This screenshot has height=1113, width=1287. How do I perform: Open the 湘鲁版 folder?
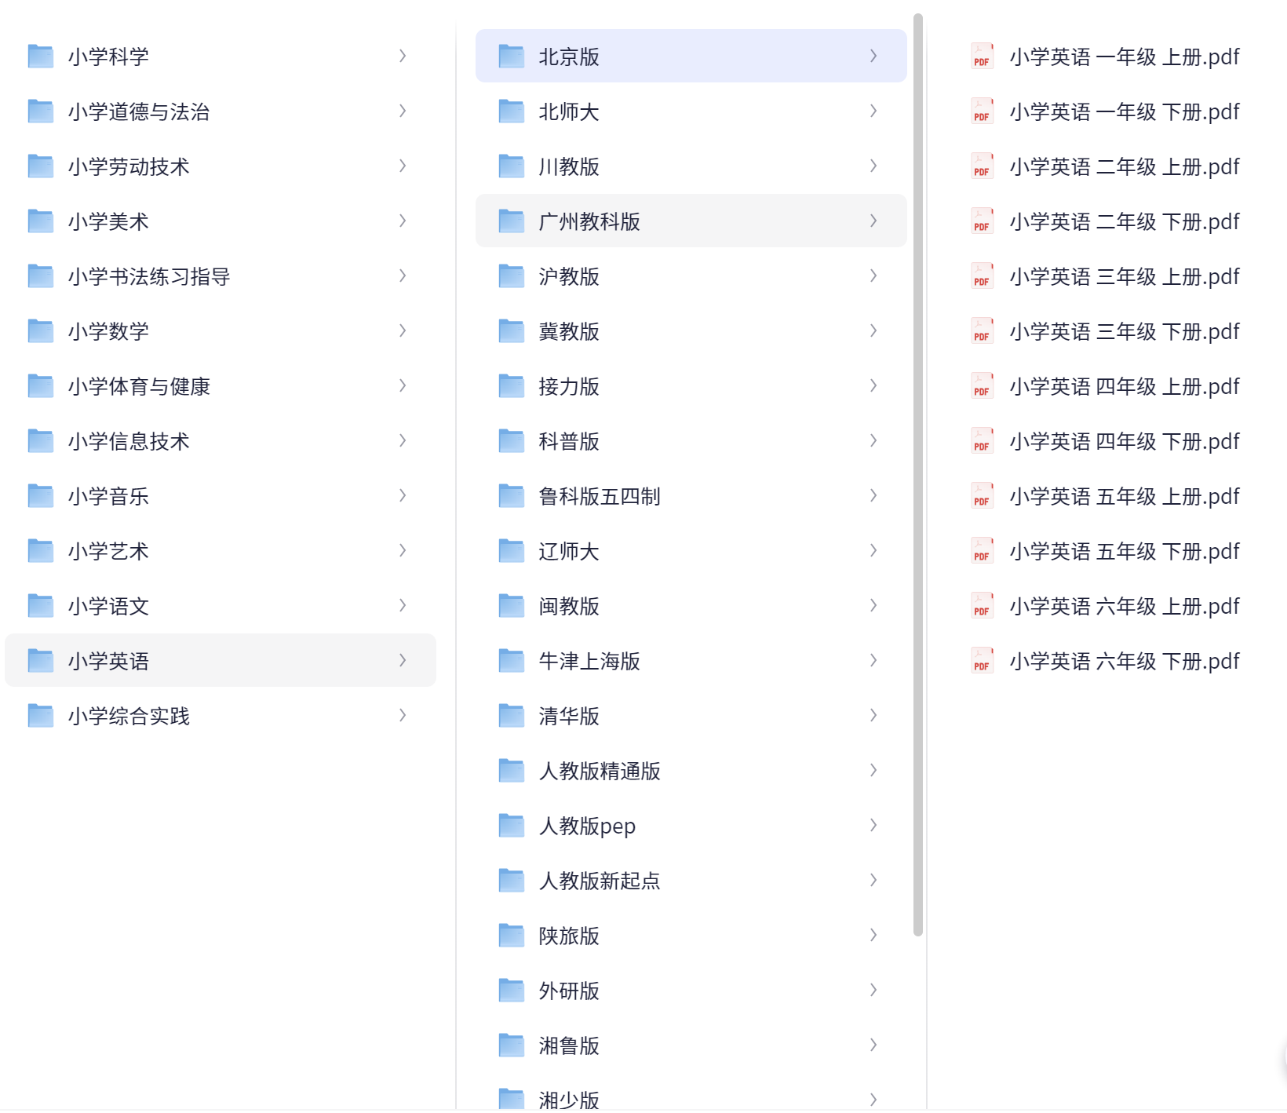[691, 1045]
